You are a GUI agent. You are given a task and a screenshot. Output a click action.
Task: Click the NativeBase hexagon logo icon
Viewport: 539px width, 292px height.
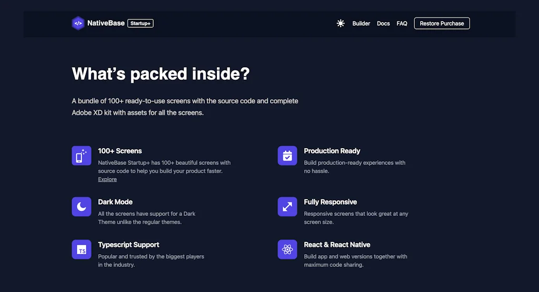pos(78,23)
